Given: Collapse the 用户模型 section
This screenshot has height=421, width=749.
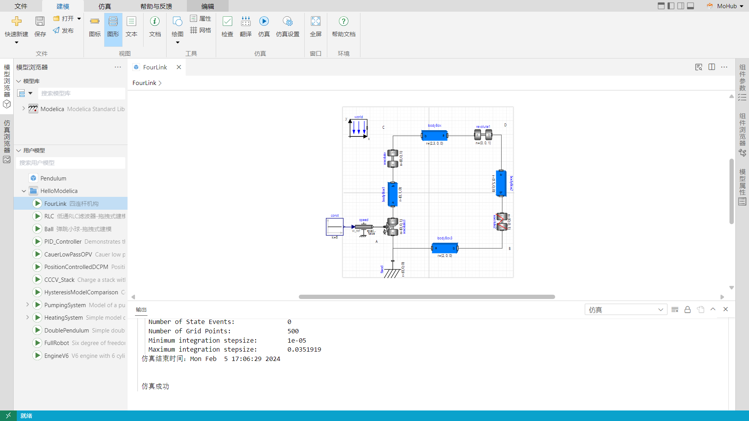Looking at the screenshot, I should point(19,150).
